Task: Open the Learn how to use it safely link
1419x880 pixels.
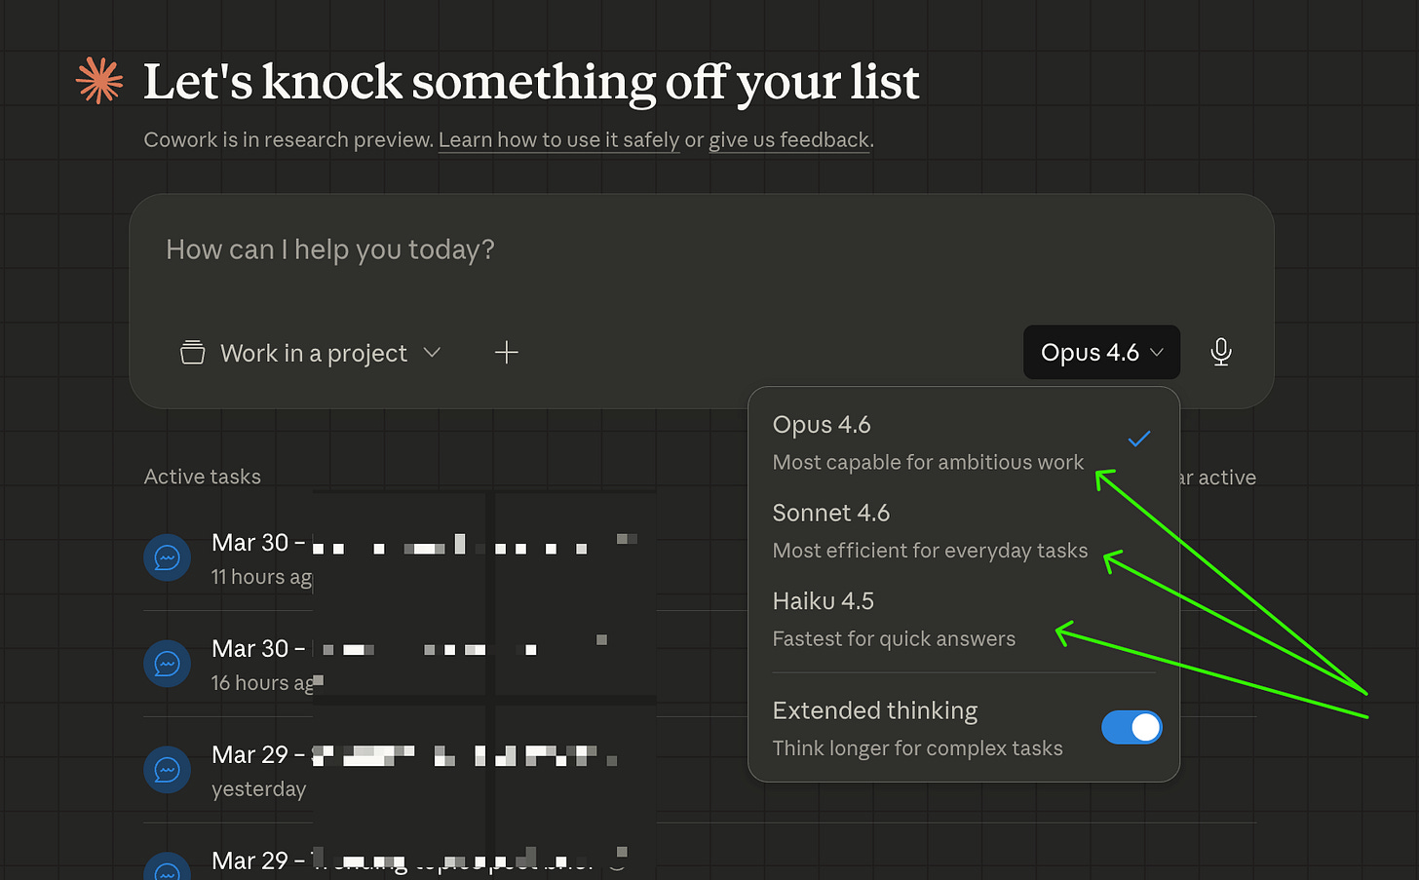Action: coord(558,139)
